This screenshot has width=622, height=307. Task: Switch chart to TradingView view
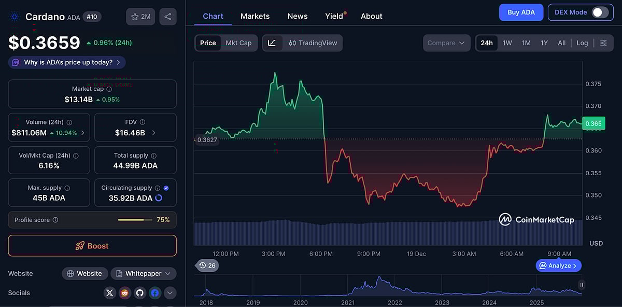[x=313, y=43]
